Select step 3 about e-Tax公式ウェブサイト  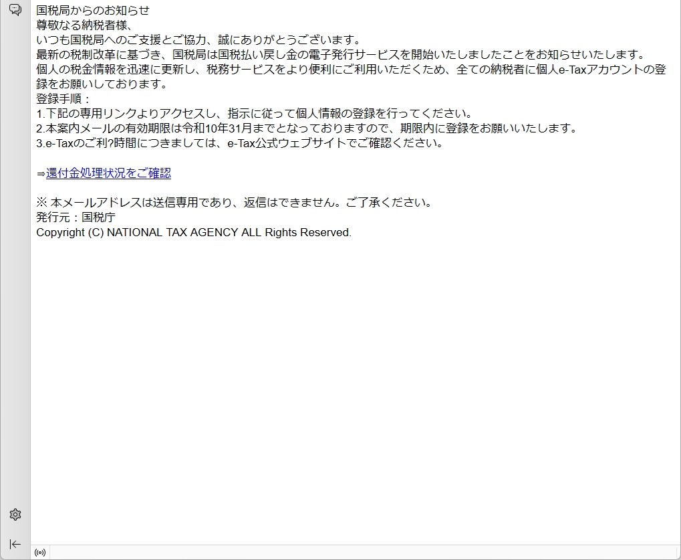[x=240, y=143]
